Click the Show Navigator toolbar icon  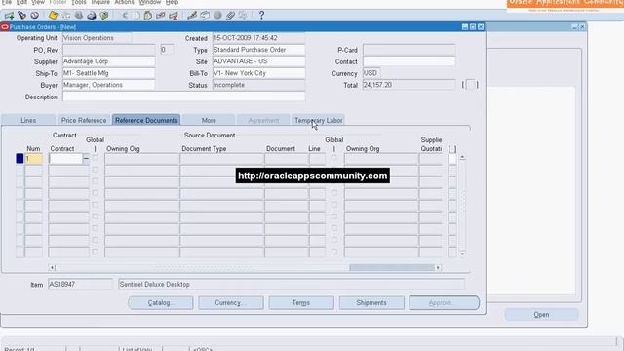click(x=35, y=16)
